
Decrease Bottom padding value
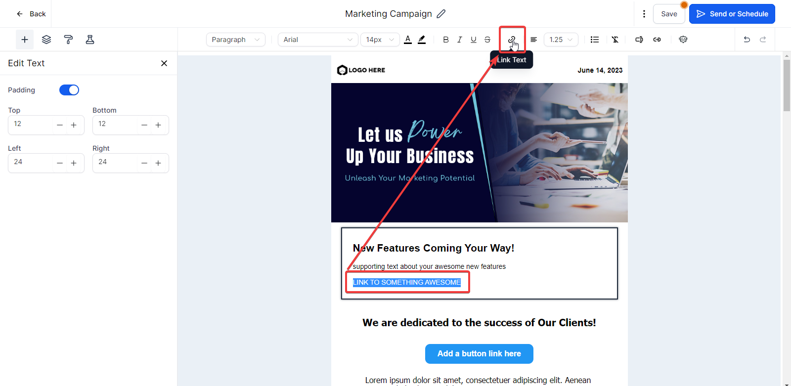coord(144,125)
